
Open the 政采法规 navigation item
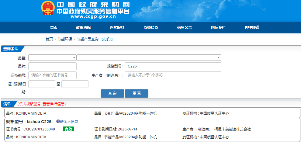(83, 28)
